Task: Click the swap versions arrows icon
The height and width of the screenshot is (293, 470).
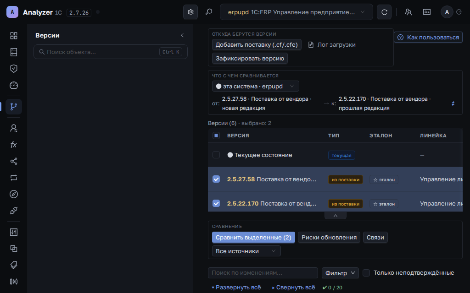Action: (x=453, y=103)
